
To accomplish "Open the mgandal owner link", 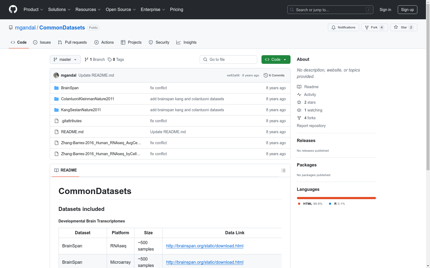I will (x=25, y=28).
